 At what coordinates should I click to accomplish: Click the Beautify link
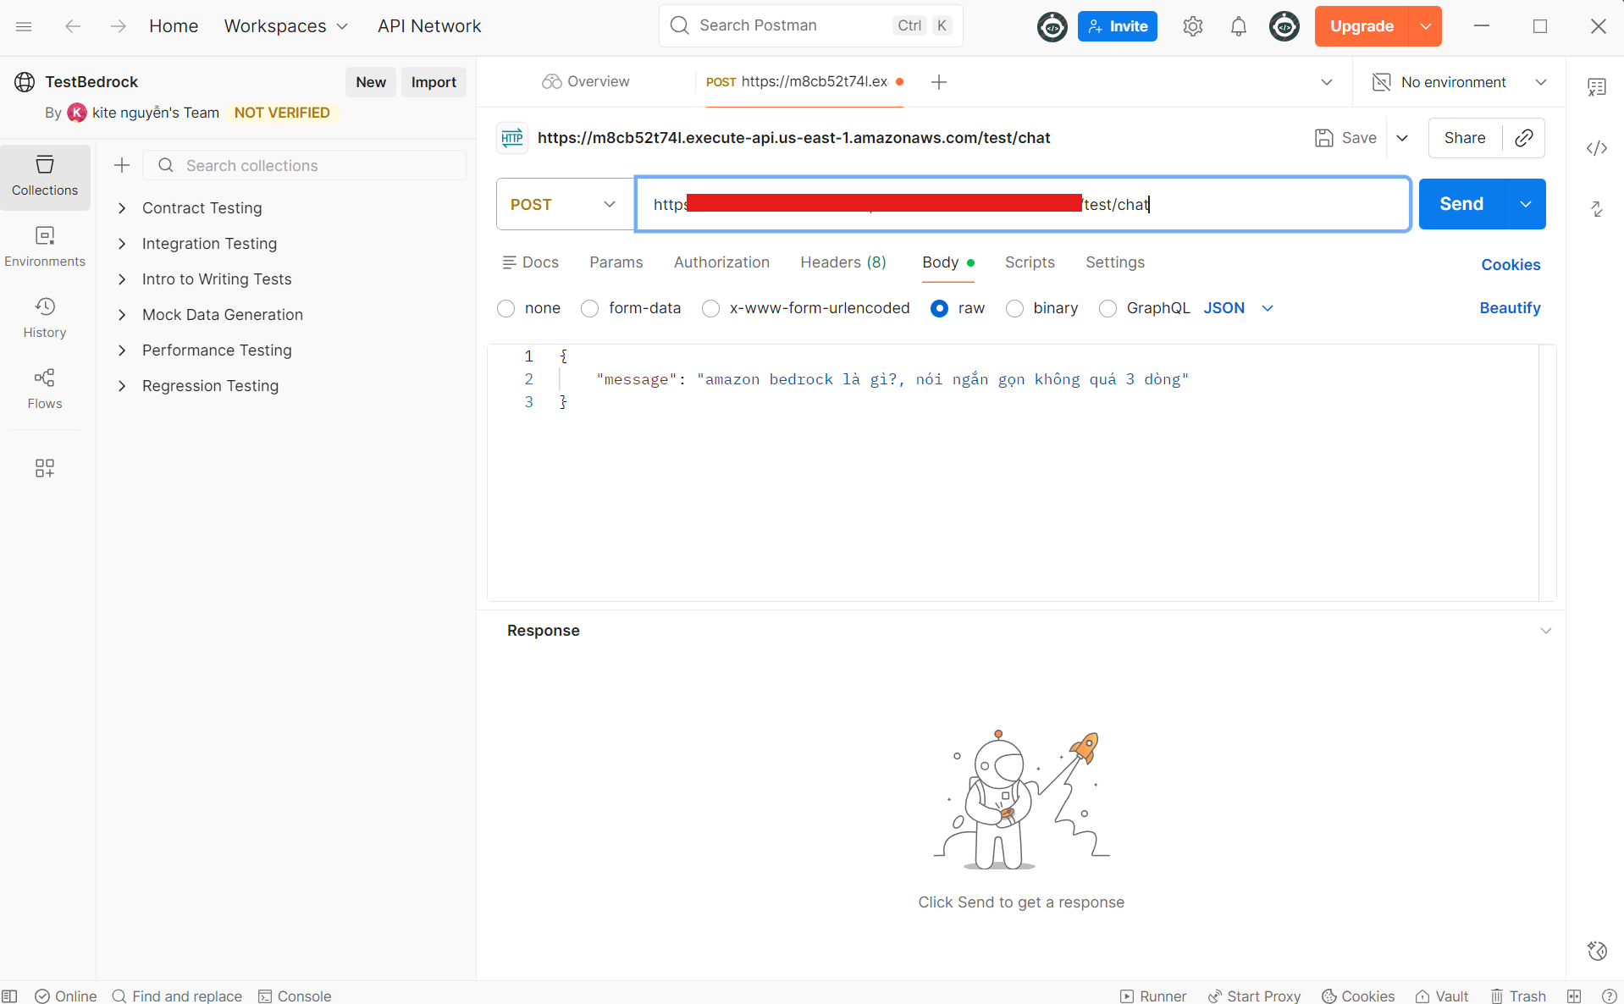(1509, 308)
